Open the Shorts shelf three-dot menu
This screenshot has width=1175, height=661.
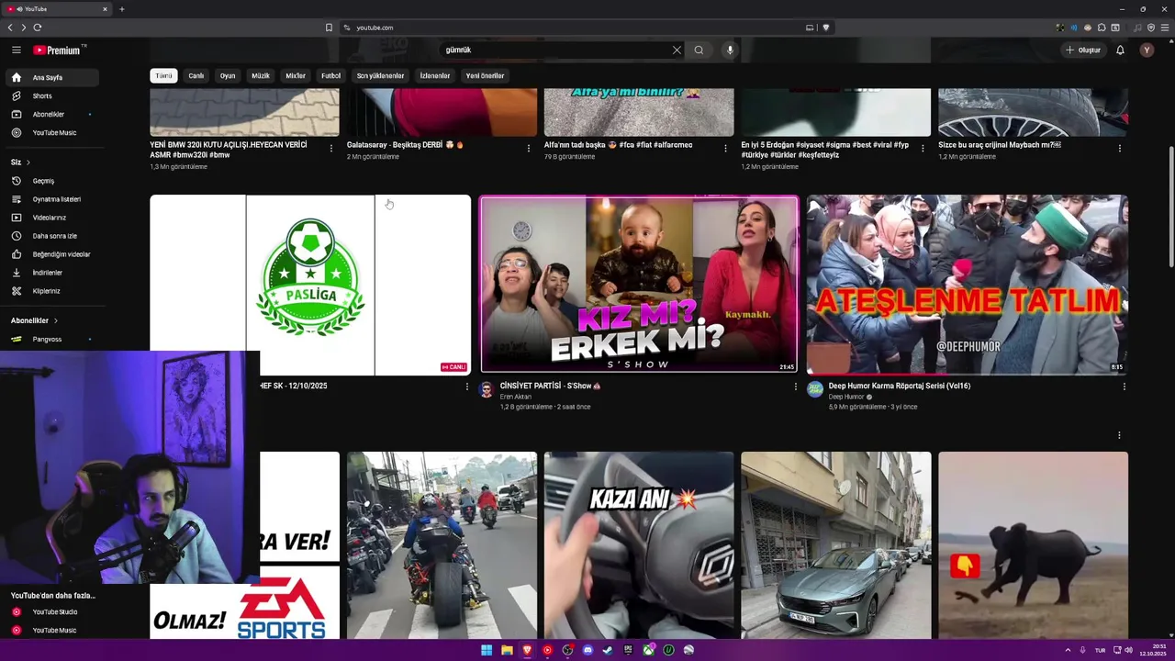coord(1119,435)
